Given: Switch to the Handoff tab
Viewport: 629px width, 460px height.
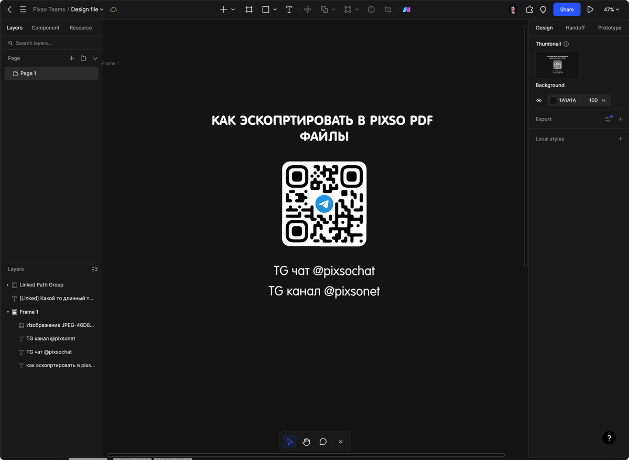Looking at the screenshot, I should tap(575, 28).
